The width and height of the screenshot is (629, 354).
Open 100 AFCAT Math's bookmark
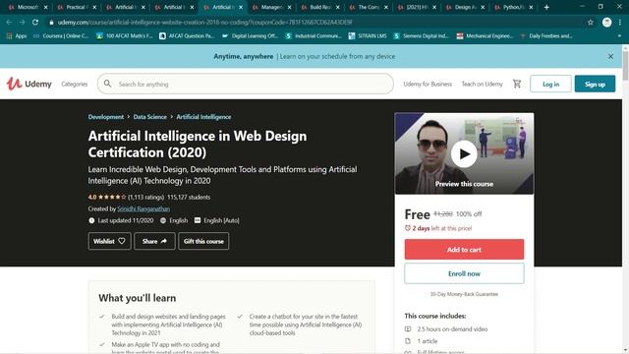[x=125, y=36]
